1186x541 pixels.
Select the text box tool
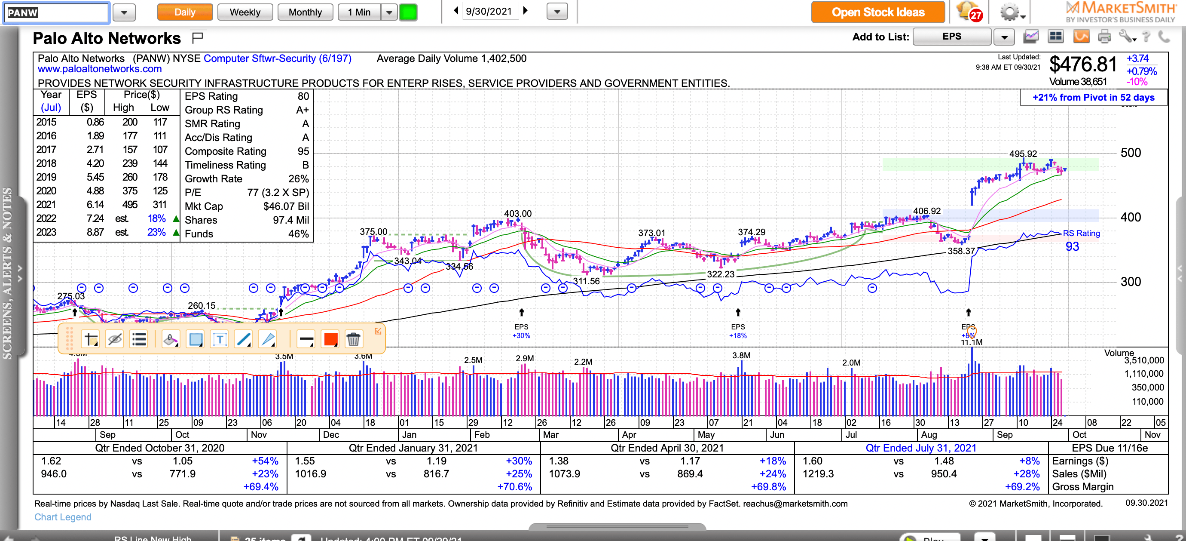point(220,340)
